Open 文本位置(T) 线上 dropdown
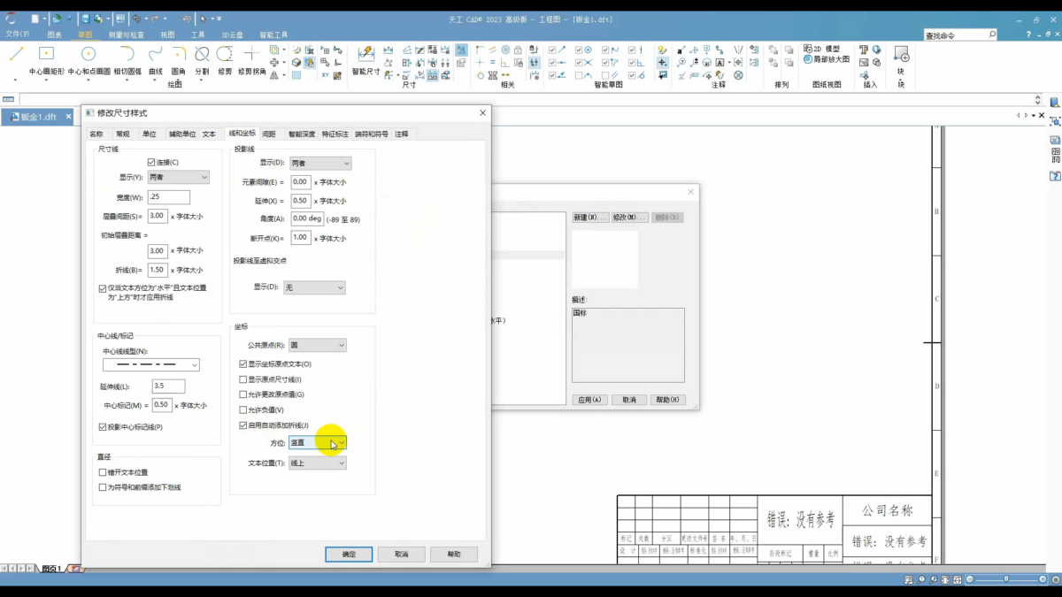The width and height of the screenshot is (1062, 597). click(x=318, y=463)
